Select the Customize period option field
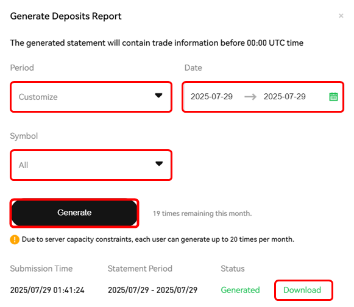Viewport: 354px width, 307px height. tap(91, 97)
